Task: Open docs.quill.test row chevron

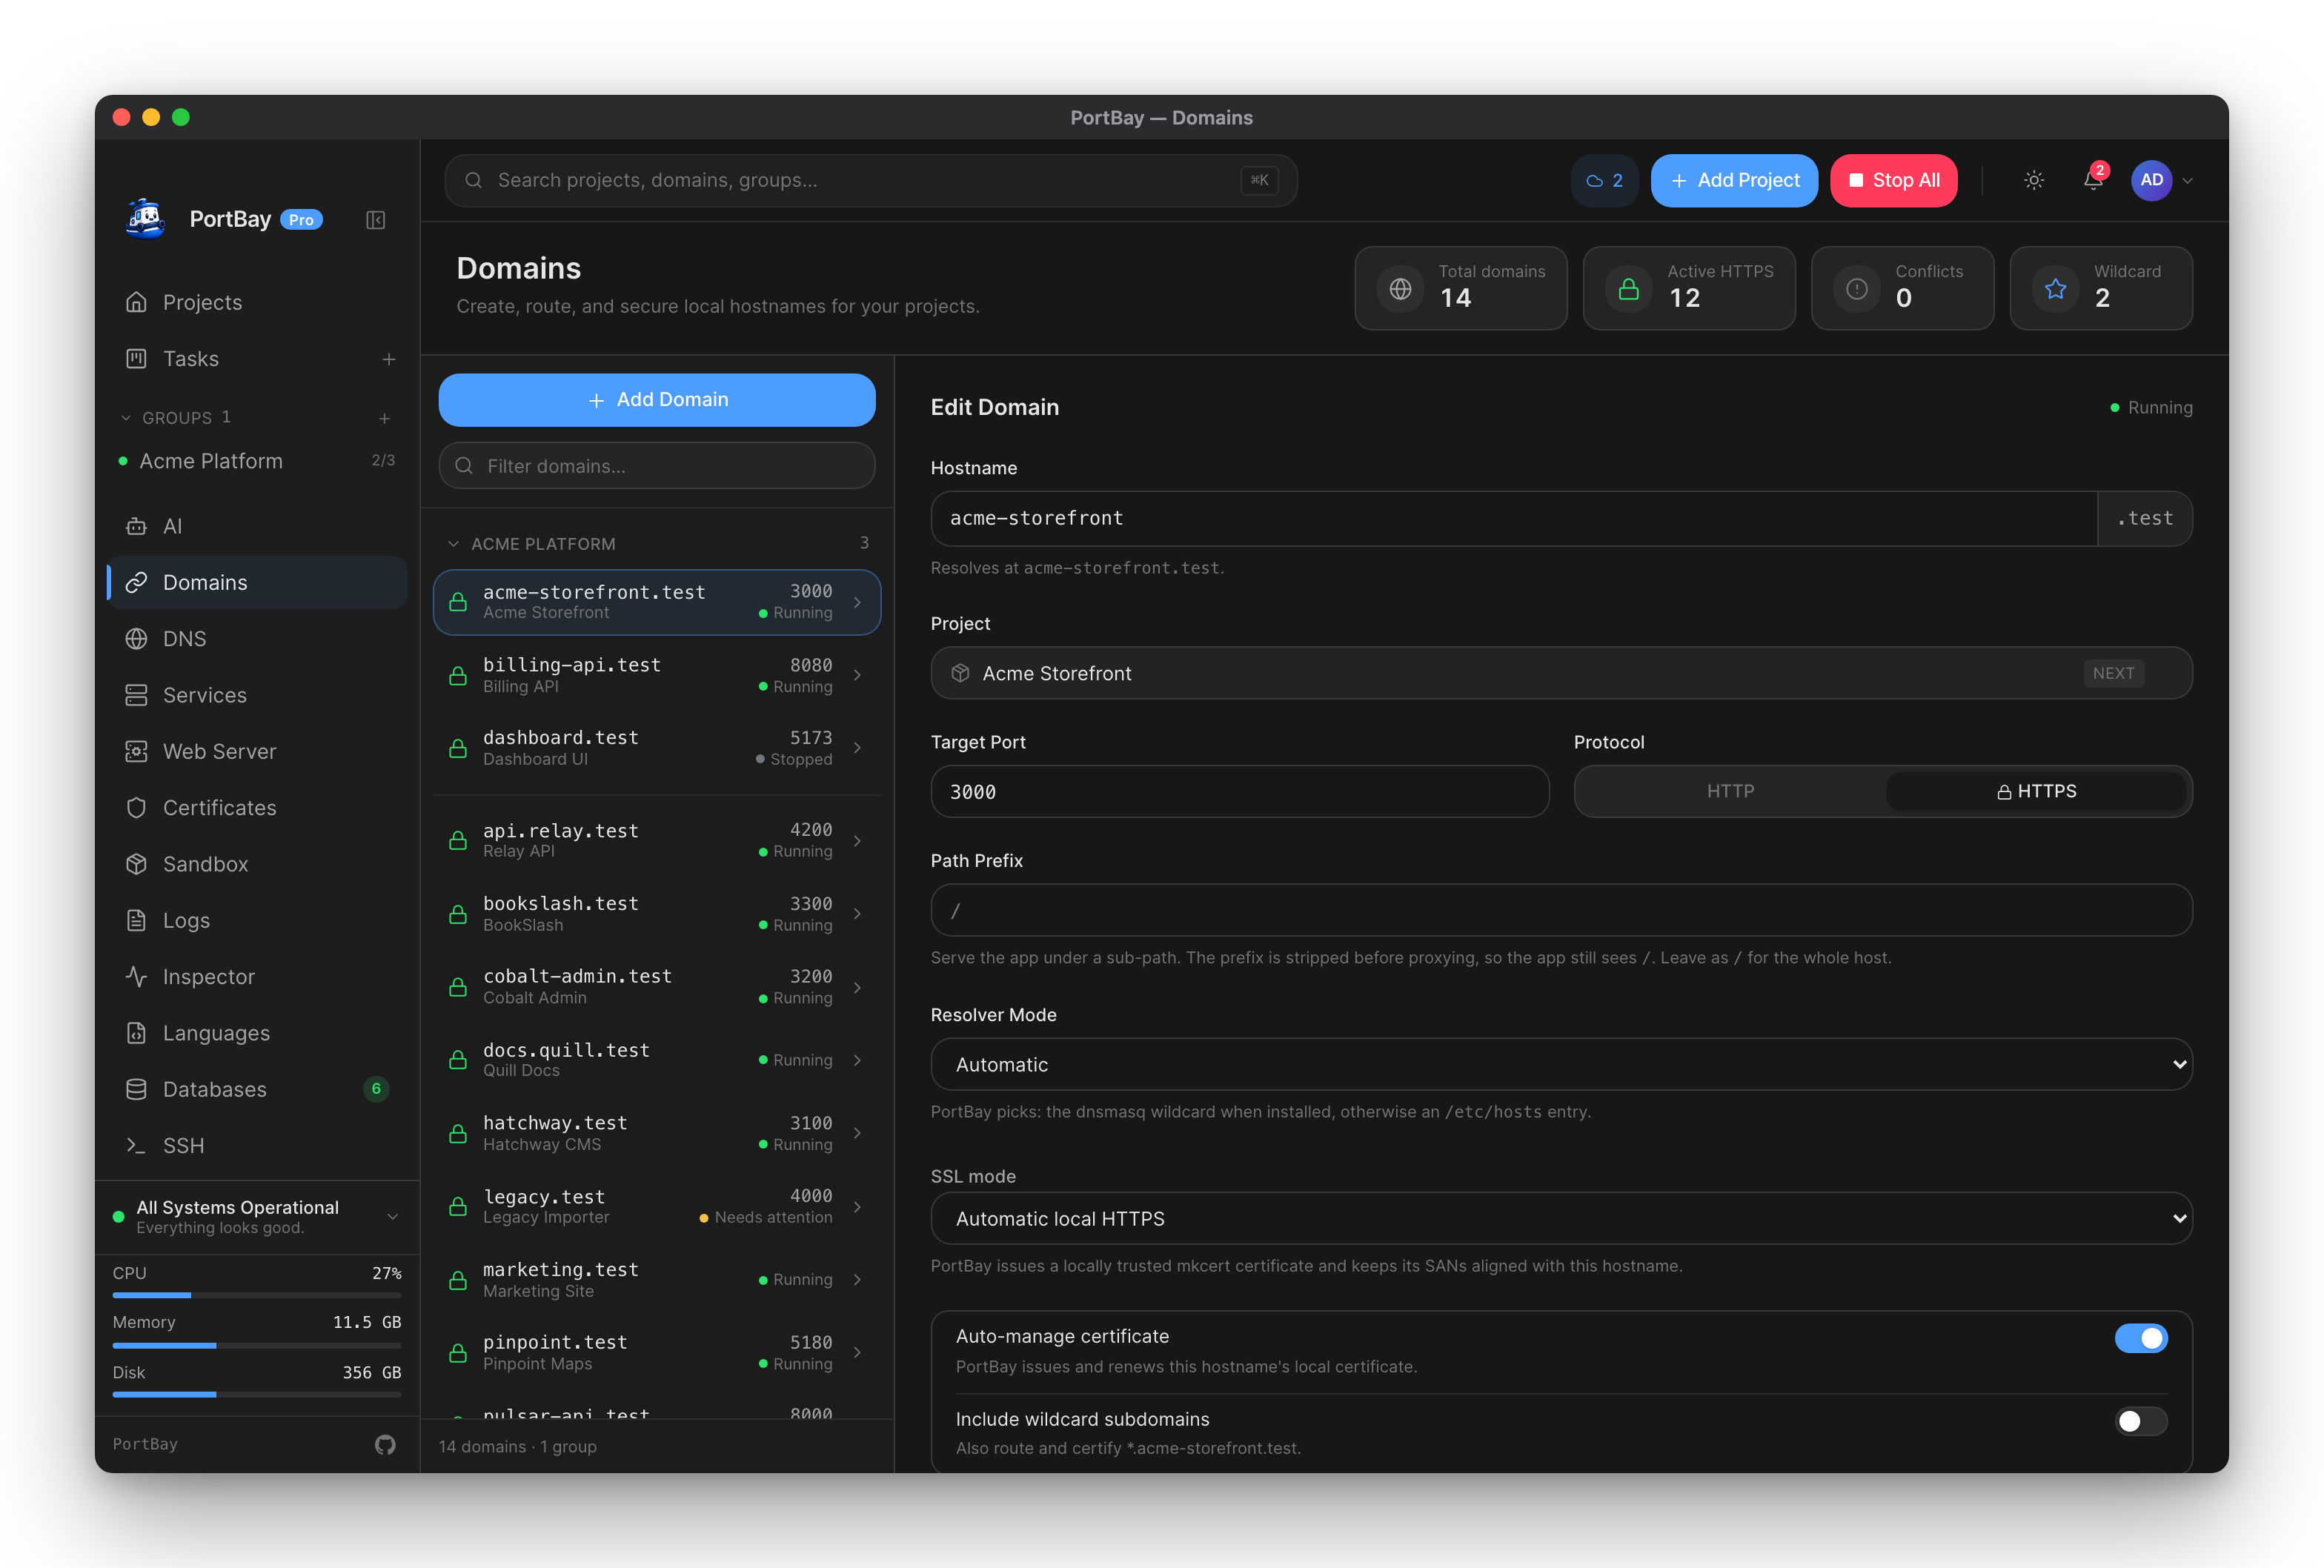Action: click(x=857, y=1060)
